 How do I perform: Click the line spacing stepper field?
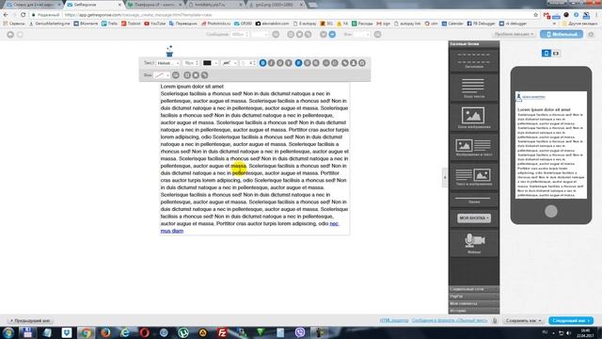[247, 63]
